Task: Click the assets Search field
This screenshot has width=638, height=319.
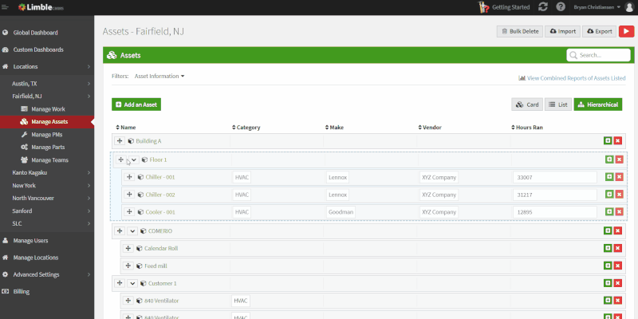Action: click(x=598, y=55)
